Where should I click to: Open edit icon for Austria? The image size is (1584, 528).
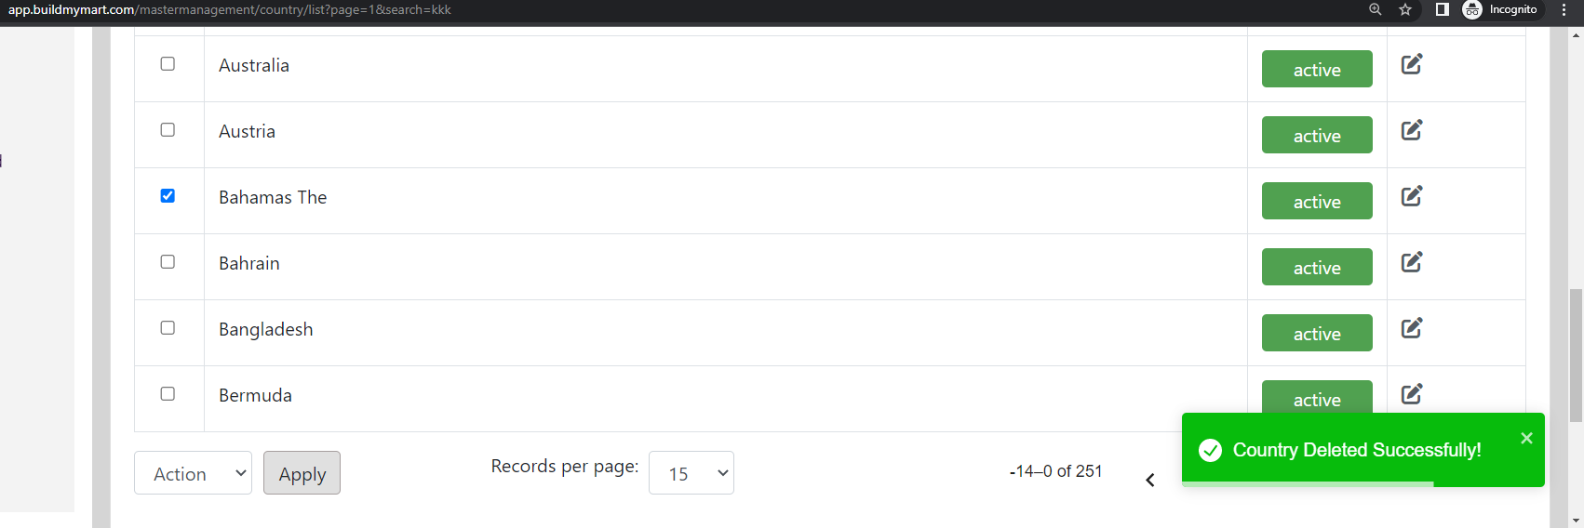[x=1412, y=130]
